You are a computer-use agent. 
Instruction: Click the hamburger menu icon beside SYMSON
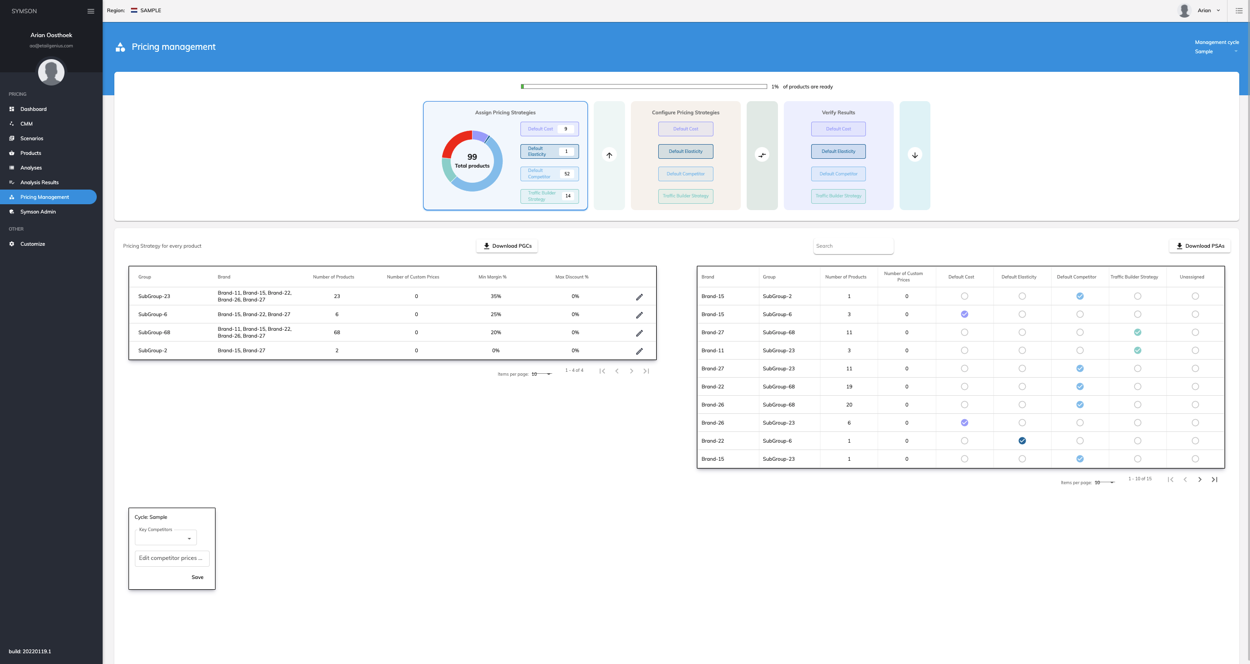point(91,11)
